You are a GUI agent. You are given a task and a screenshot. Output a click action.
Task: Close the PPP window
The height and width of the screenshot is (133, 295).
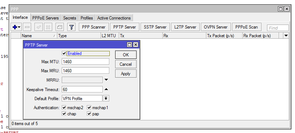click(x=287, y=9)
